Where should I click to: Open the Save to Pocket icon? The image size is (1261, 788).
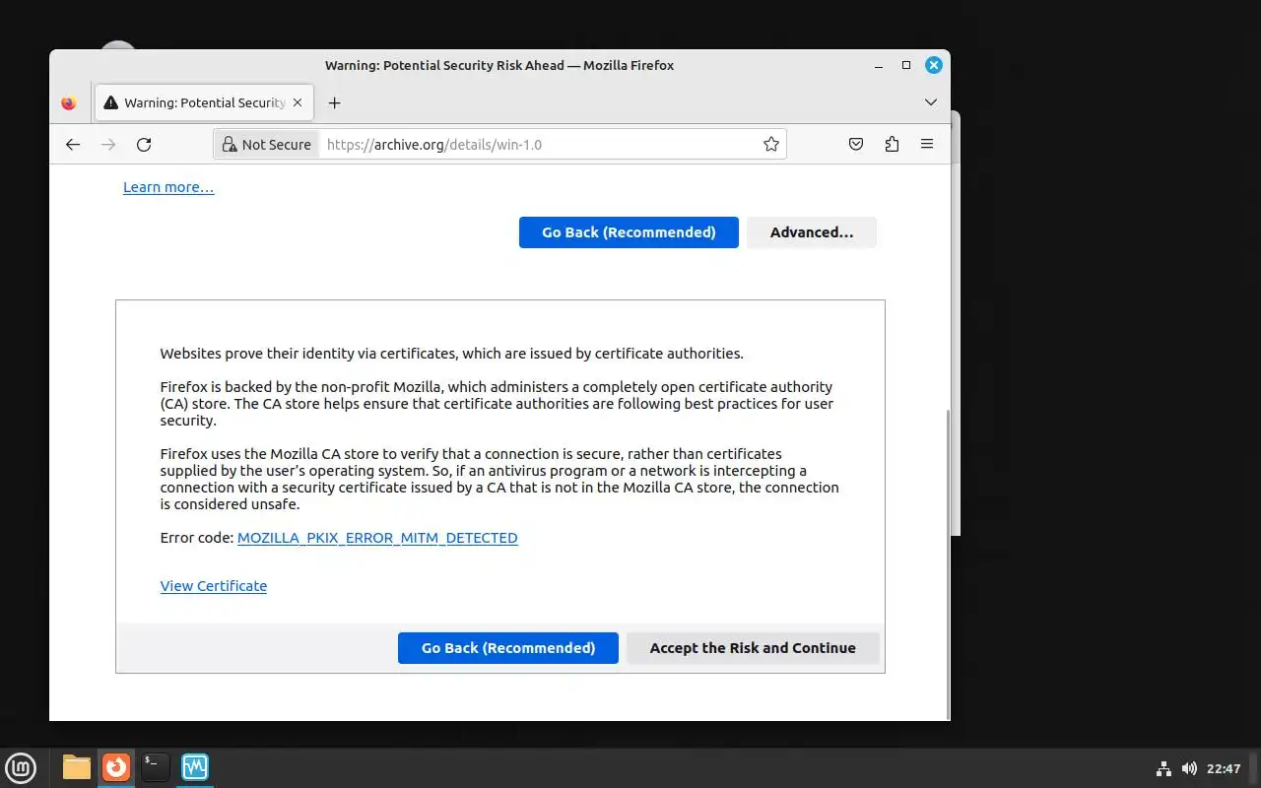tap(856, 145)
